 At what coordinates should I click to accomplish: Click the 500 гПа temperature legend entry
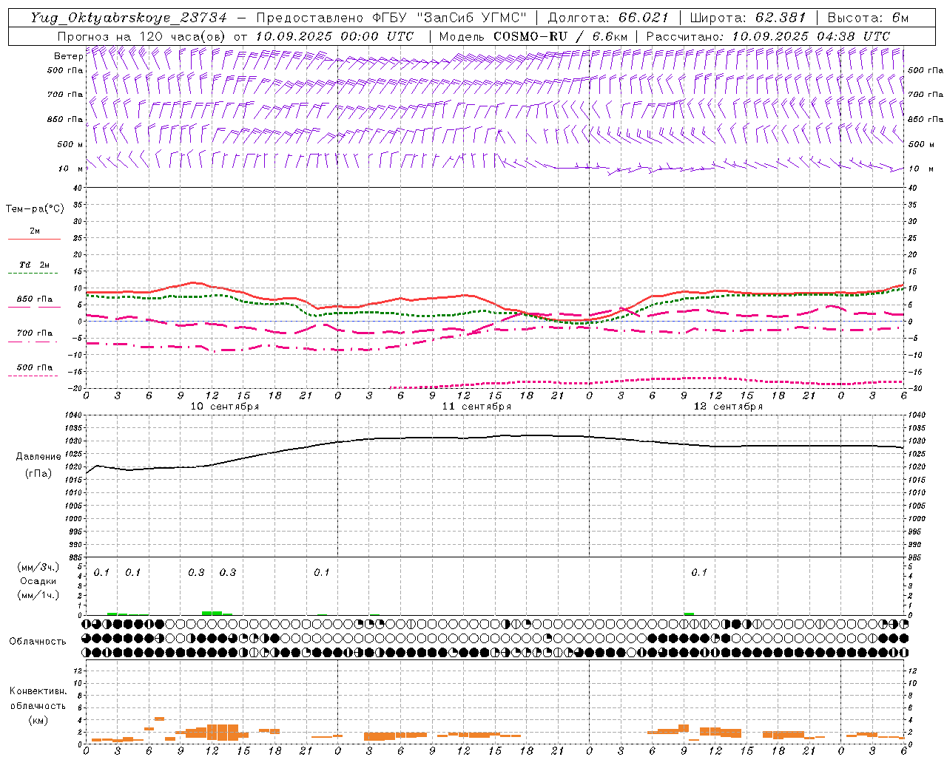[x=35, y=367]
